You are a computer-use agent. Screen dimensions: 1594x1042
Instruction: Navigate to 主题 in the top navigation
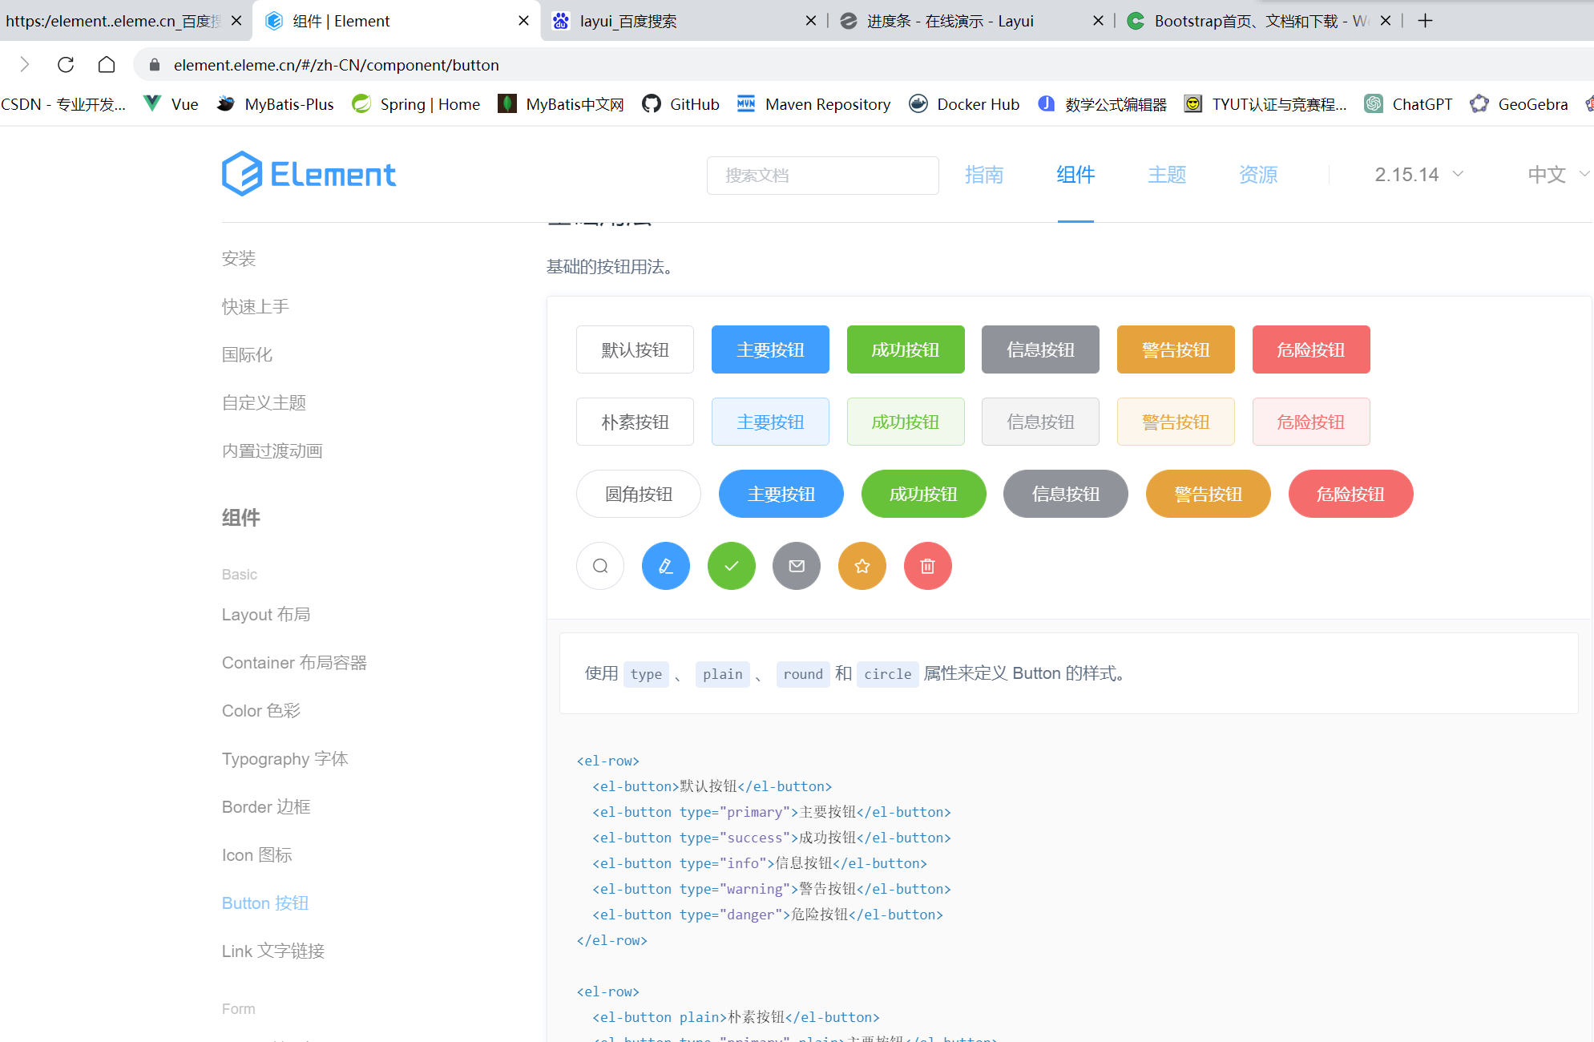1167,175
